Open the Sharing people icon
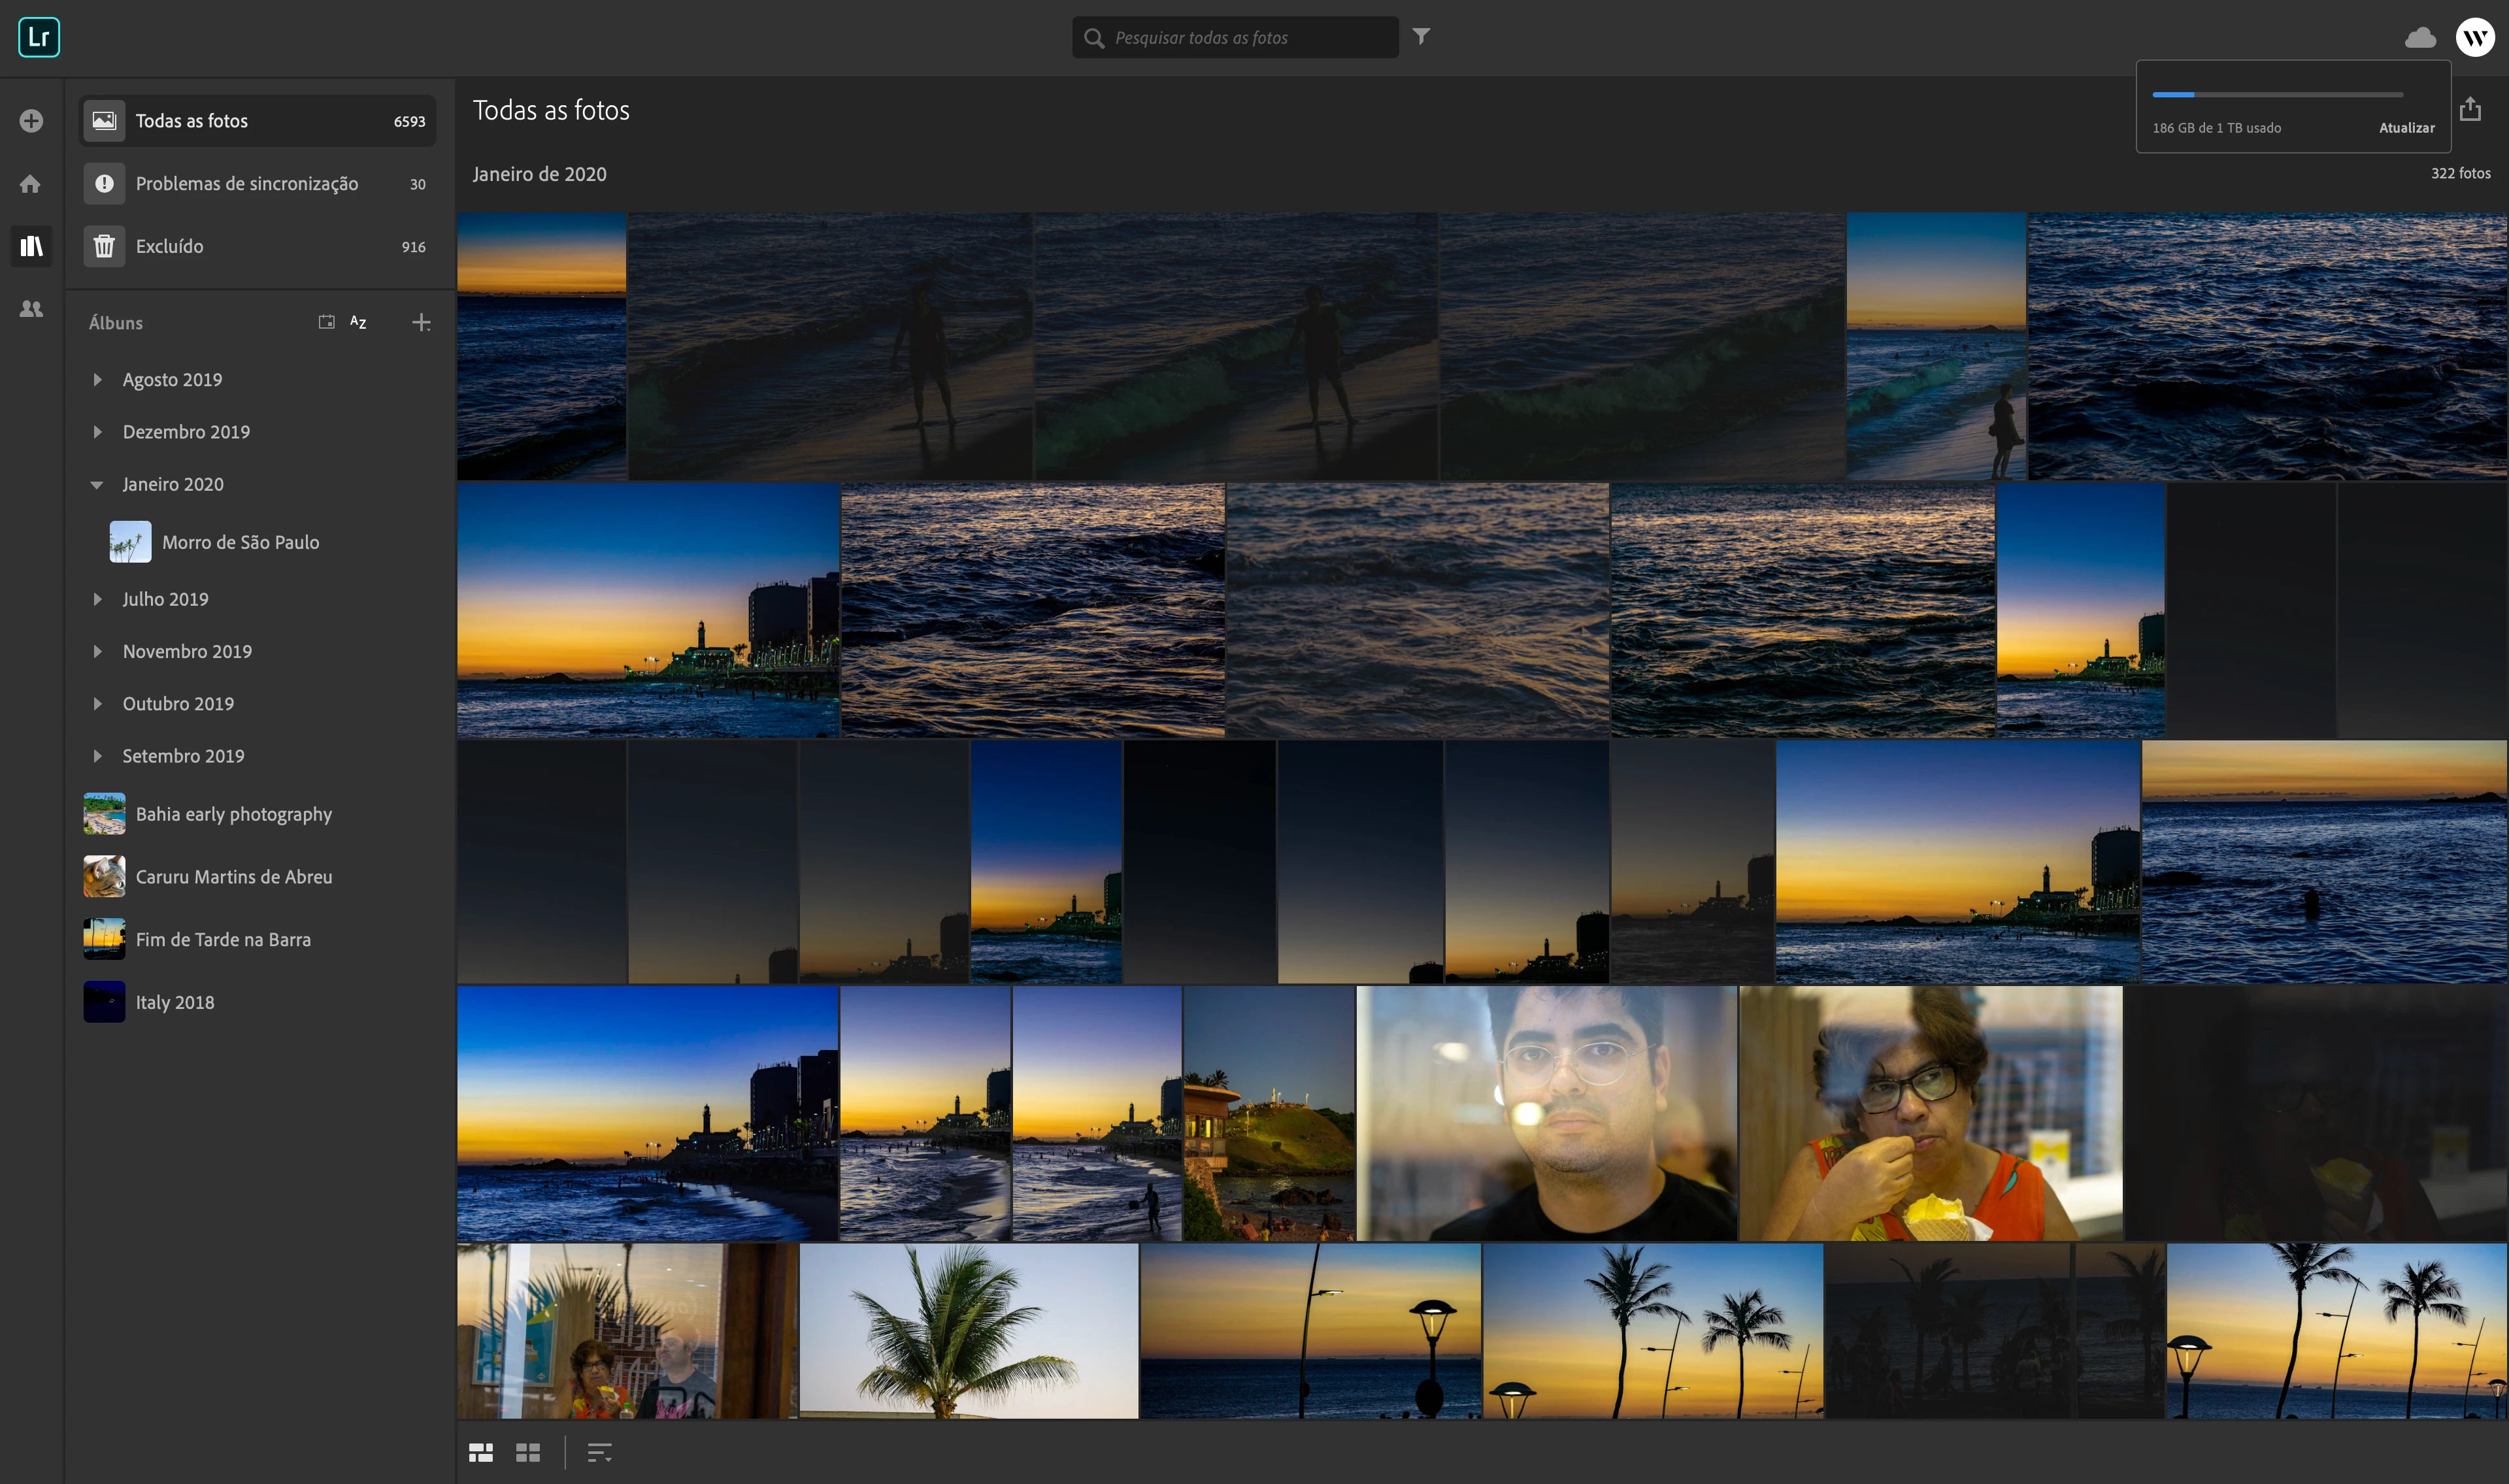Viewport: 2509px width, 1484px height. click(x=31, y=309)
